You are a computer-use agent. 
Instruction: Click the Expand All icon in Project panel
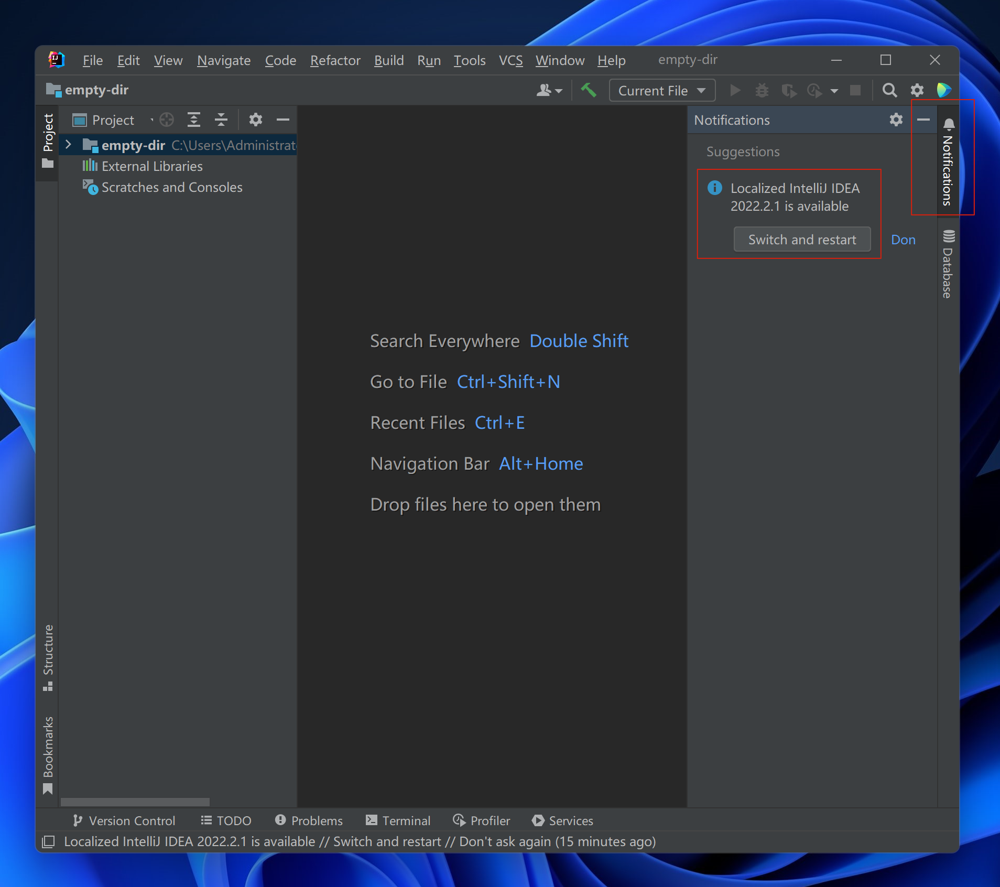click(194, 120)
